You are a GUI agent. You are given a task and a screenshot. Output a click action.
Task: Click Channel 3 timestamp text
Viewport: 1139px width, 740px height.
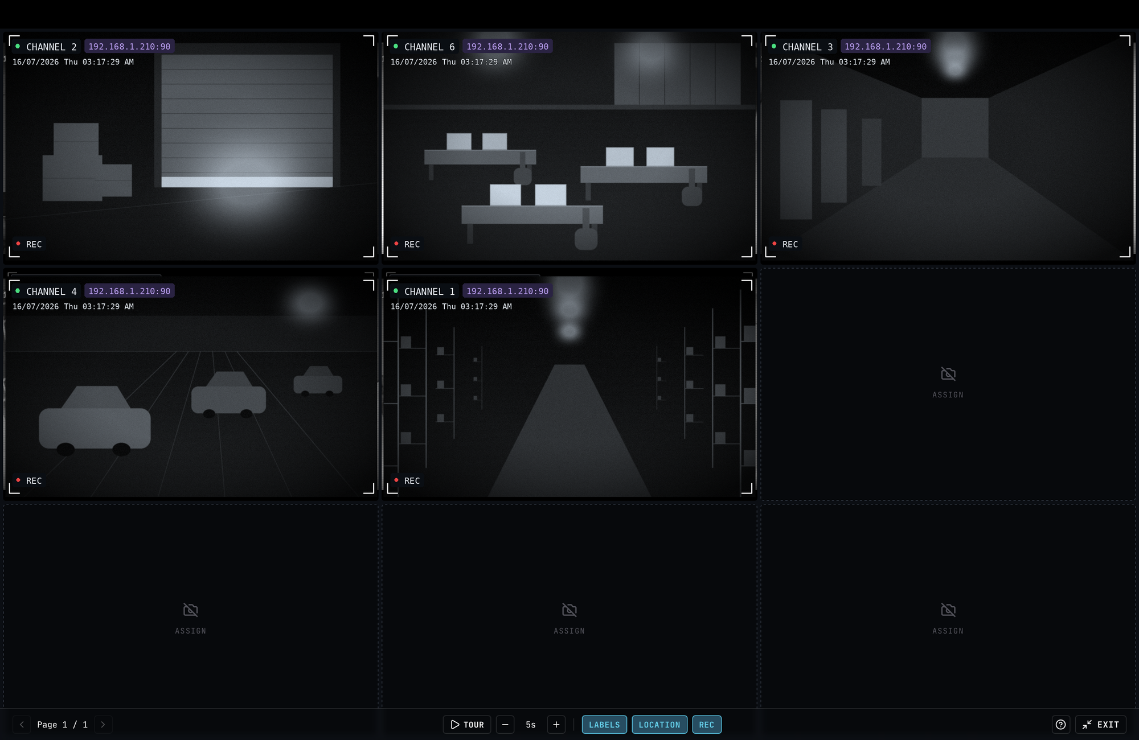click(x=829, y=62)
